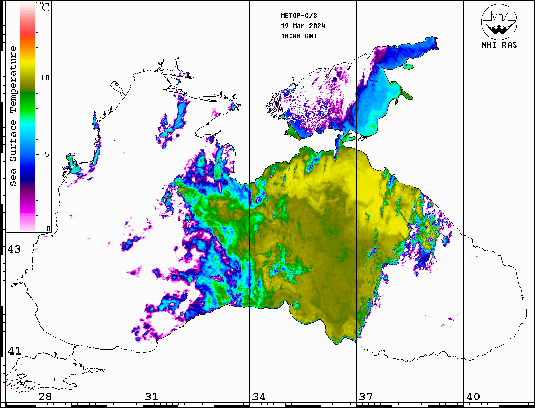
Task: Click the 'MHI RAS' caption text
Action: pos(499,45)
